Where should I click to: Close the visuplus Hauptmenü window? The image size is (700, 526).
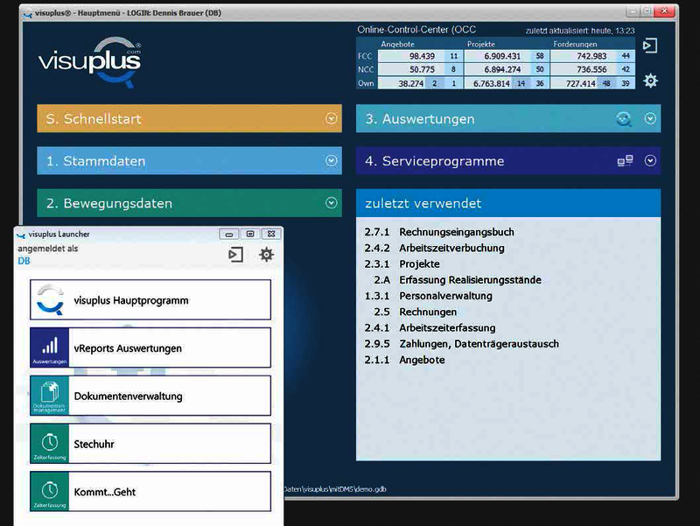pyautogui.click(x=664, y=11)
